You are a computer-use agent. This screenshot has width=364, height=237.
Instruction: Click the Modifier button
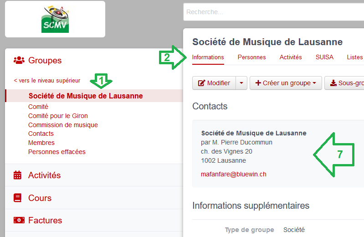[214, 83]
